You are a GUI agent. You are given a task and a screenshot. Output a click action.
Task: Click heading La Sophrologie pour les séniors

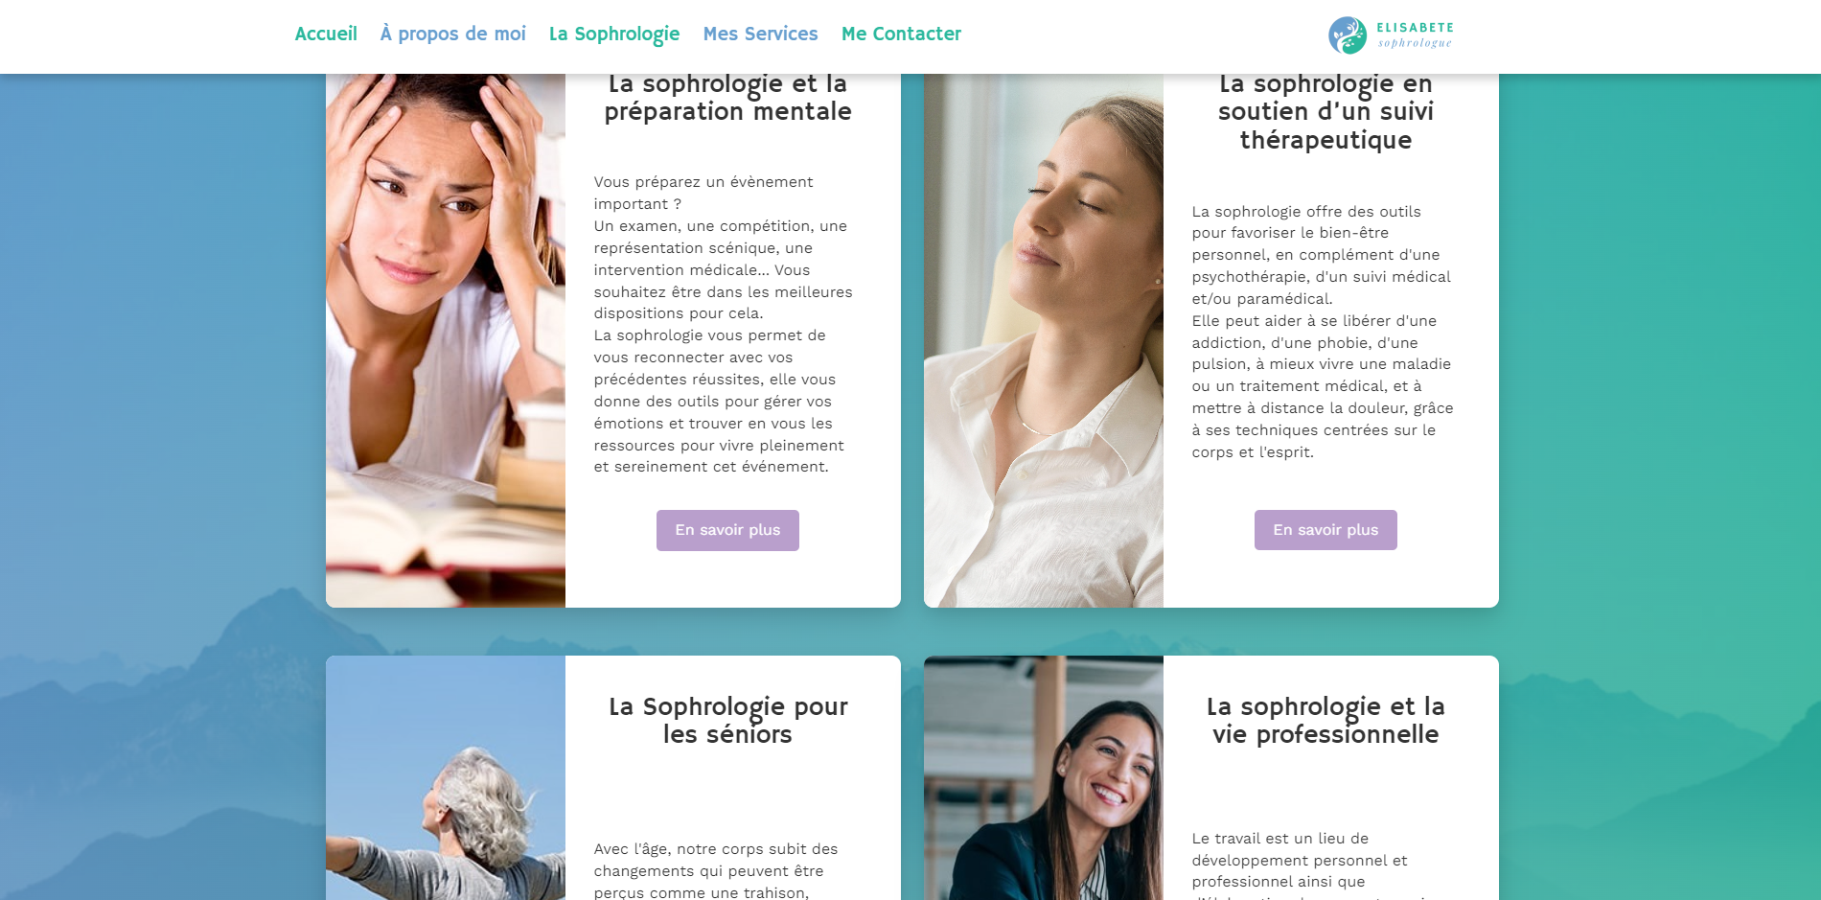[x=727, y=721]
